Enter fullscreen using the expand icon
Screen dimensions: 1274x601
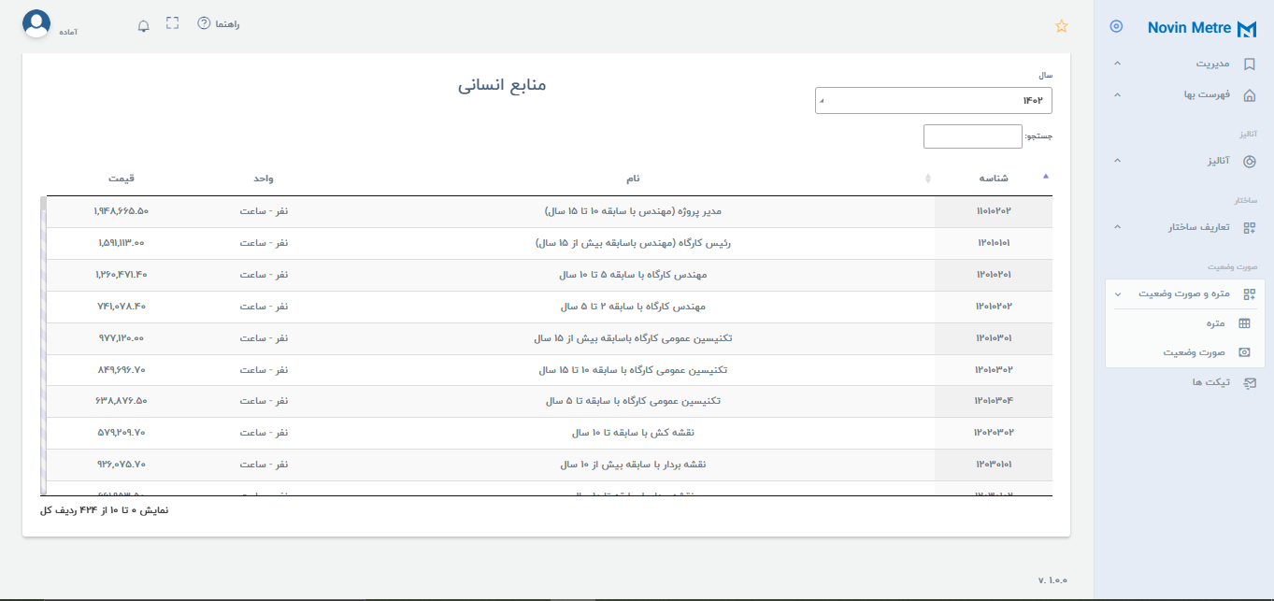tap(172, 23)
